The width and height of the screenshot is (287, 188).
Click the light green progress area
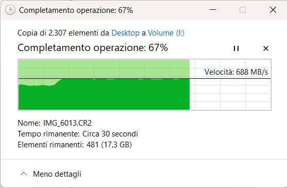click(x=104, y=69)
